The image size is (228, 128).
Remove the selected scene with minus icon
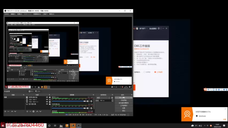click(x=8, y=111)
